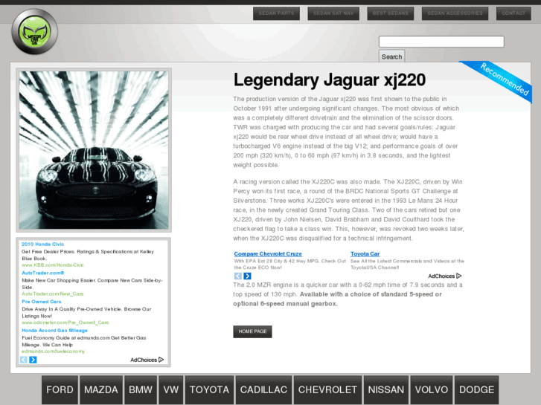This screenshot has height=405, width=541.
Task: Open the black Jaguar car photo
Action: pyautogui.click(x=94, y=150)
